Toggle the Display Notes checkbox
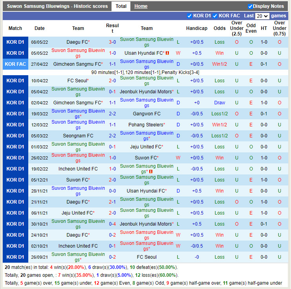Screen dimensions: 291x289 click(x=251, y=6)
